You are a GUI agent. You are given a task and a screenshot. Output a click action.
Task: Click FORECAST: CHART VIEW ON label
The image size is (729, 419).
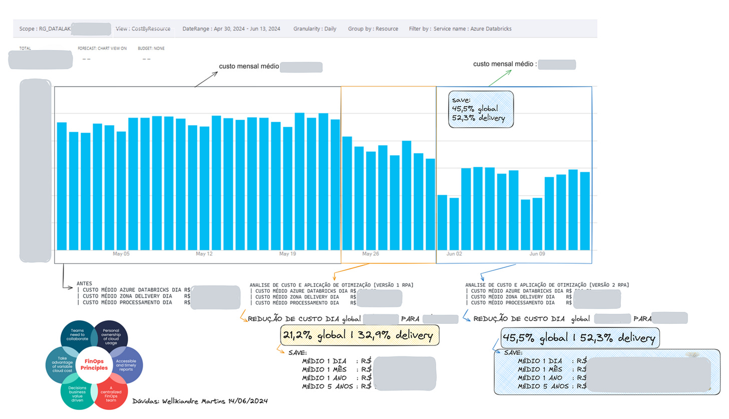pyautogui.click(x=102, y=49)
